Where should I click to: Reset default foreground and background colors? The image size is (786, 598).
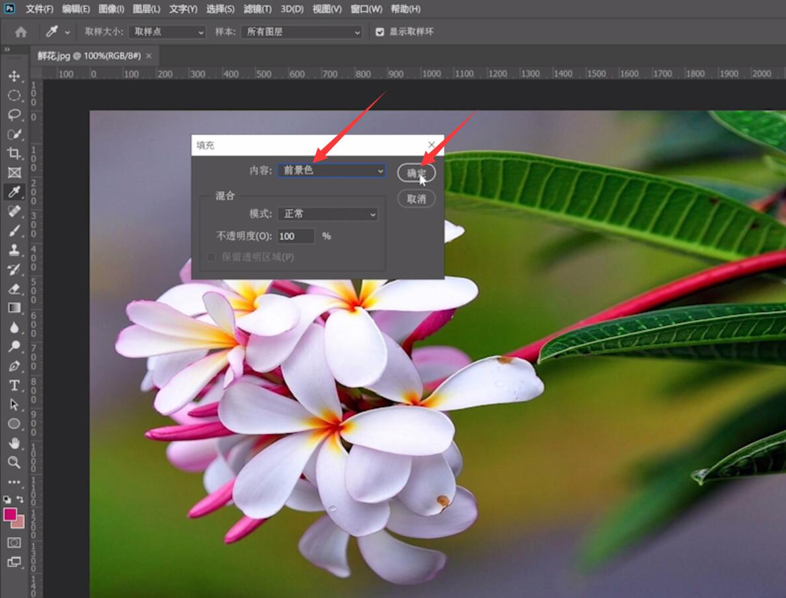[7, 500]
